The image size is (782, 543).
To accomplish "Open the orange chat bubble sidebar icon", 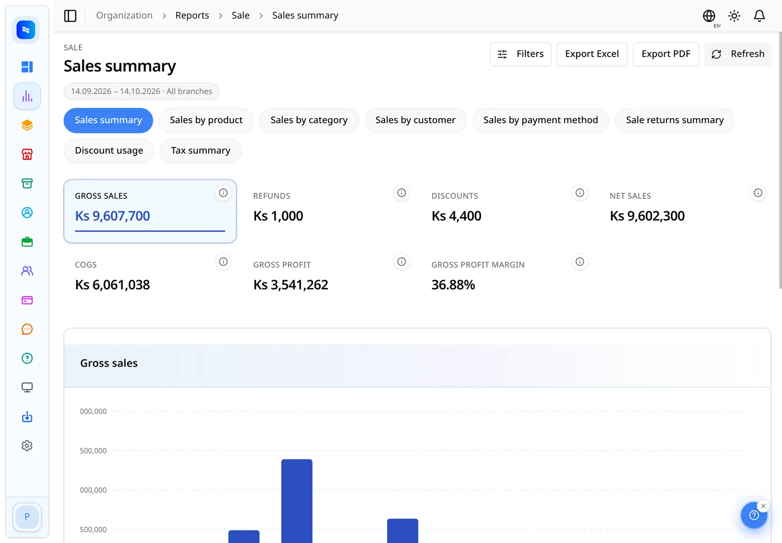I will pyautogui.click(x=27, y=329).
